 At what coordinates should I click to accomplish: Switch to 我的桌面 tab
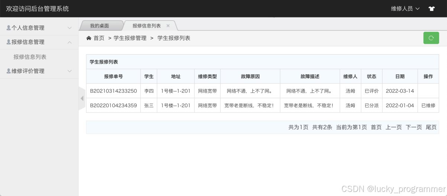click(100, 26)
